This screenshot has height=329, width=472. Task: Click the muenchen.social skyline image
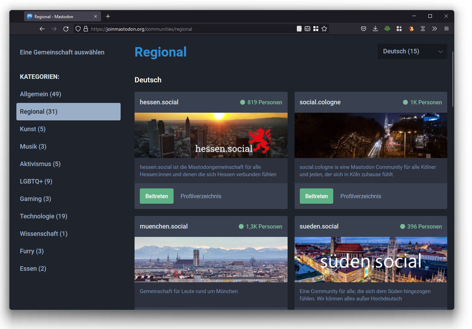coord(211,260)
